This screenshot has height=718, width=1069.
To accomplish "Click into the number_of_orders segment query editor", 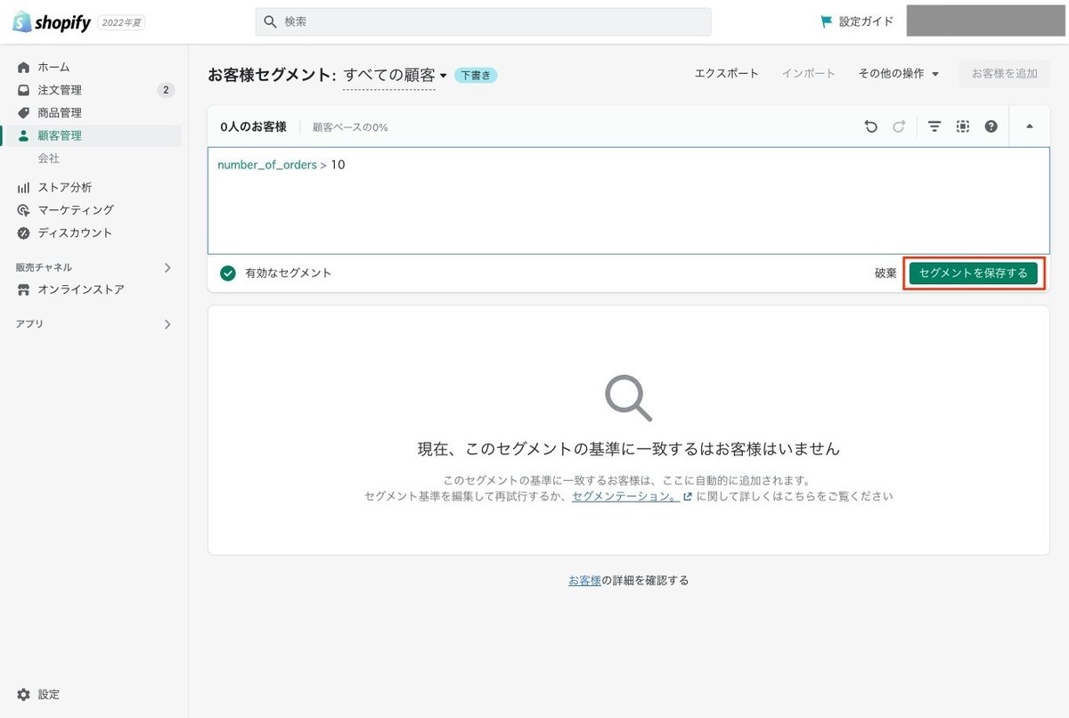I will tap(628, 200).
